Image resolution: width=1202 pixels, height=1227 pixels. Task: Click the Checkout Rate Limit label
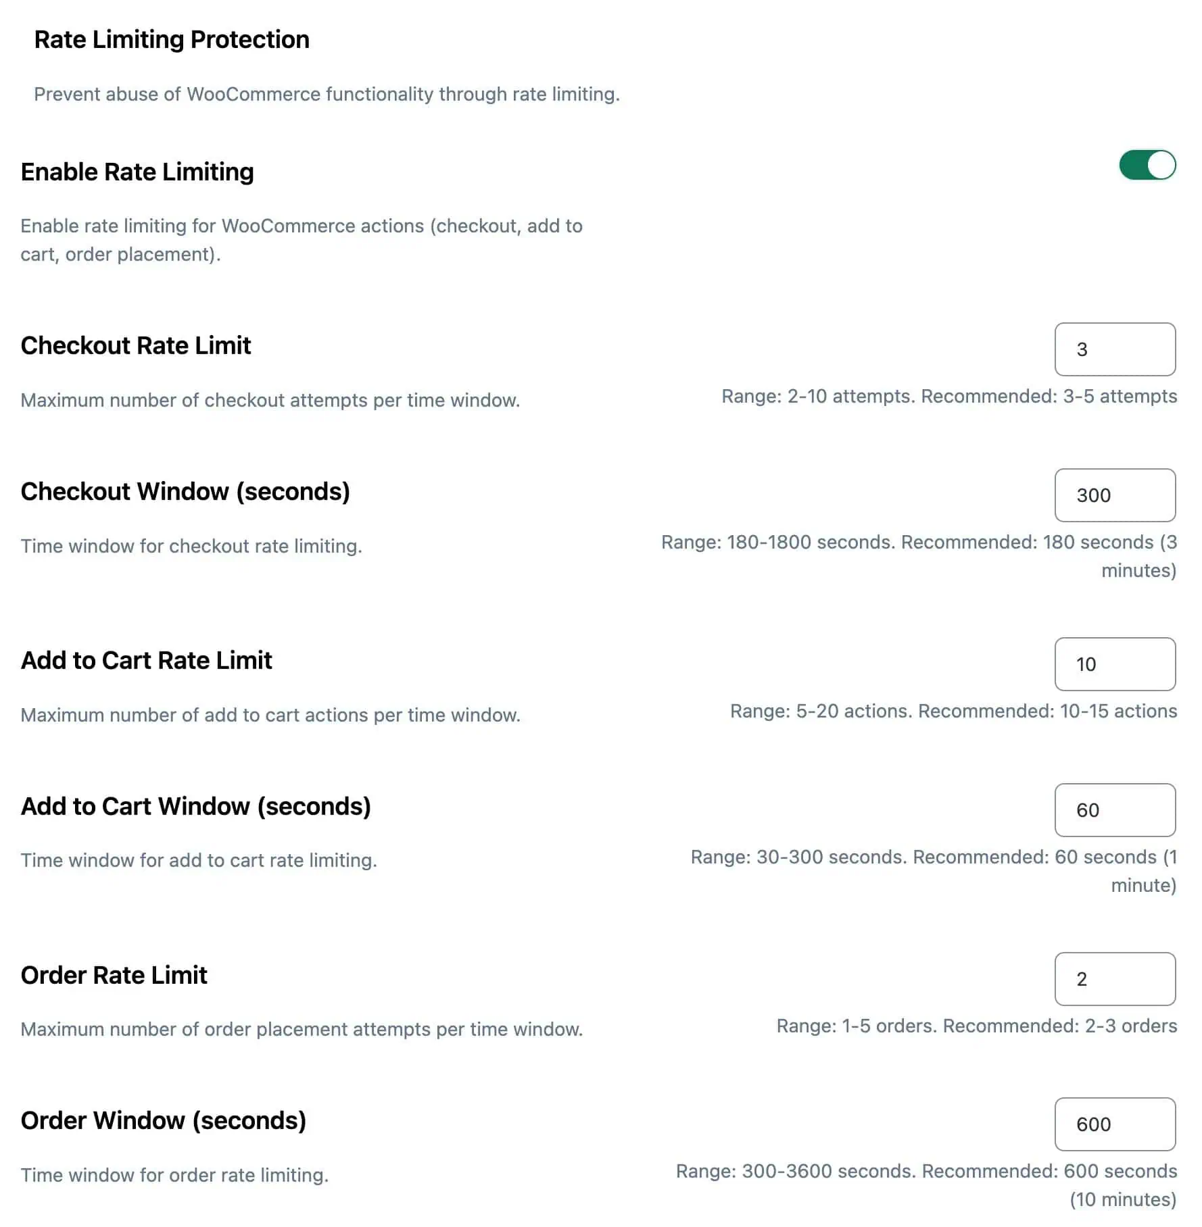[136, 346]
